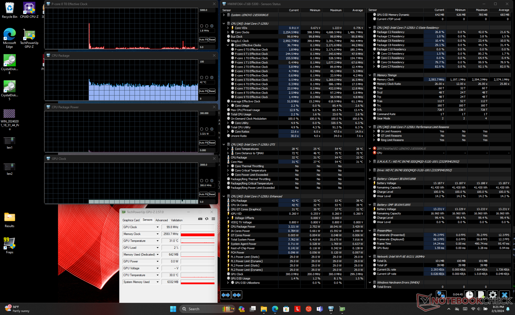Screen dimensions: 515x315
Task: Open Microsoft Edge desktop shortcut
Action: pyautogui.click(x=9, y=38)
